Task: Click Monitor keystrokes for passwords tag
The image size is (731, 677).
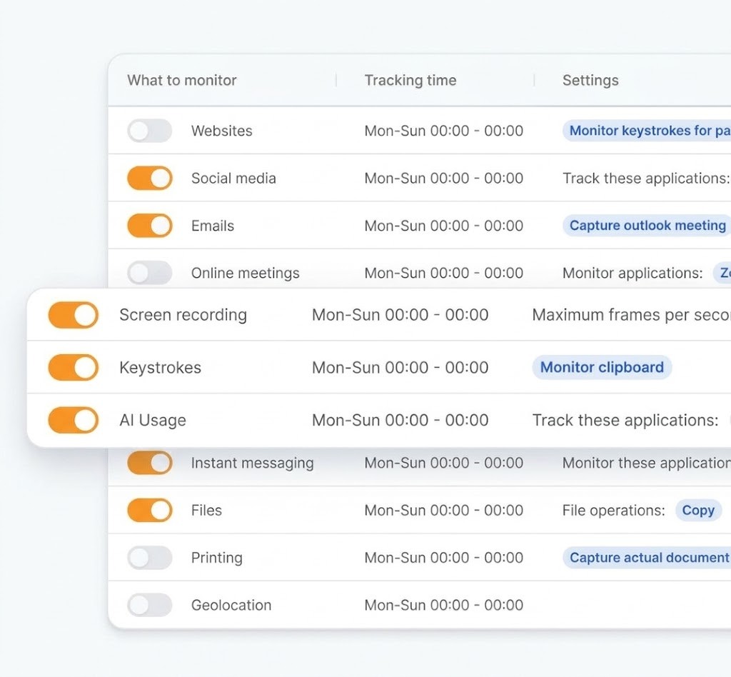Action: [647, 131]
